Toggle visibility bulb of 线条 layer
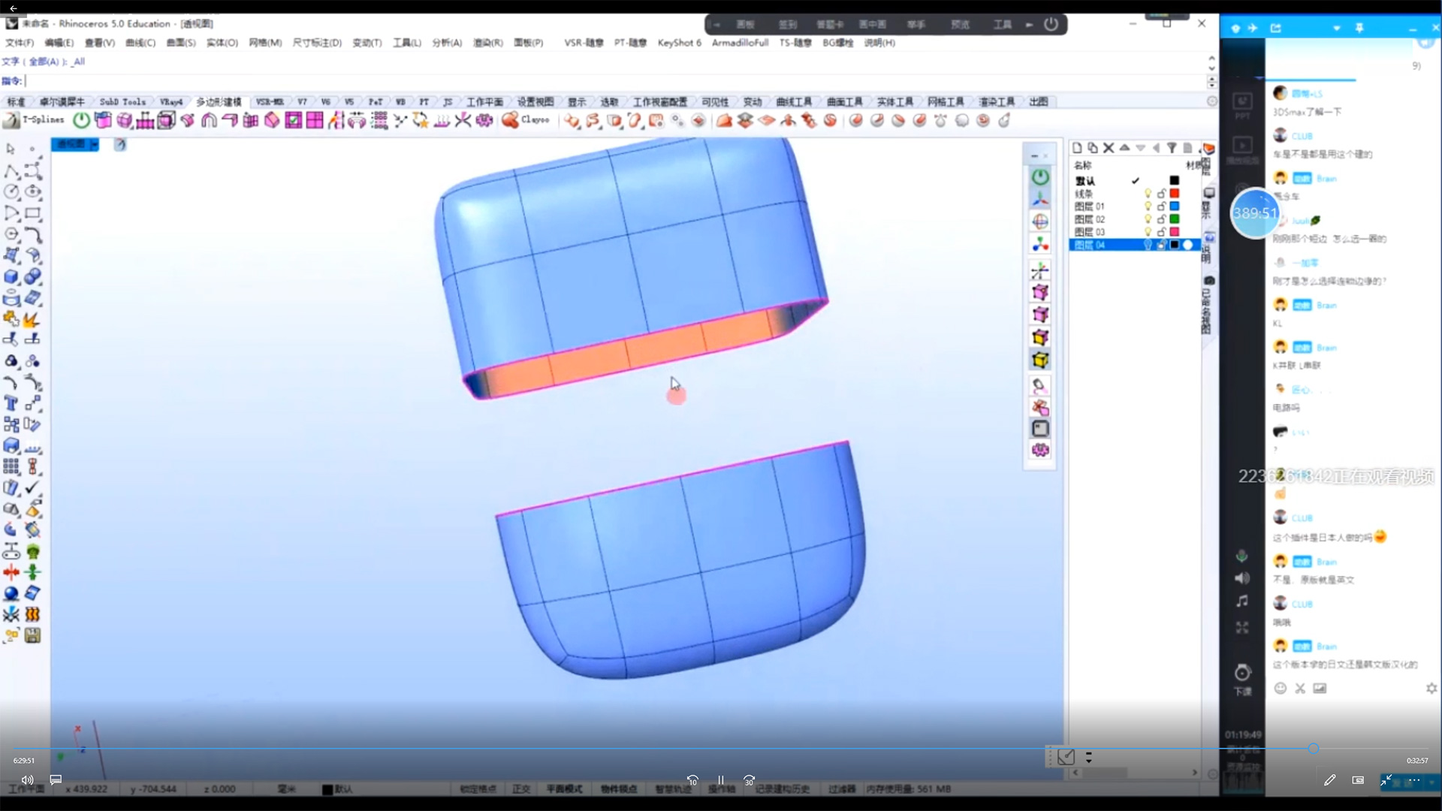This screenshot has height=811, width=1442. point(1148,193)
